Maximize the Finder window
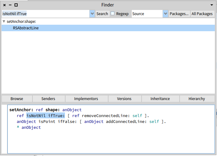The image size is (217, 156). point(16,5)
